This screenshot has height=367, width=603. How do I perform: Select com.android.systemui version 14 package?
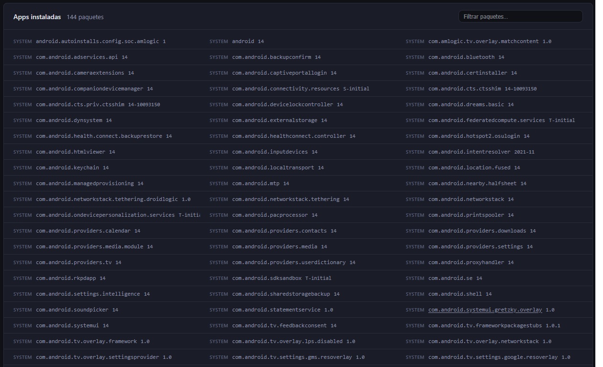tap(67, 325)
